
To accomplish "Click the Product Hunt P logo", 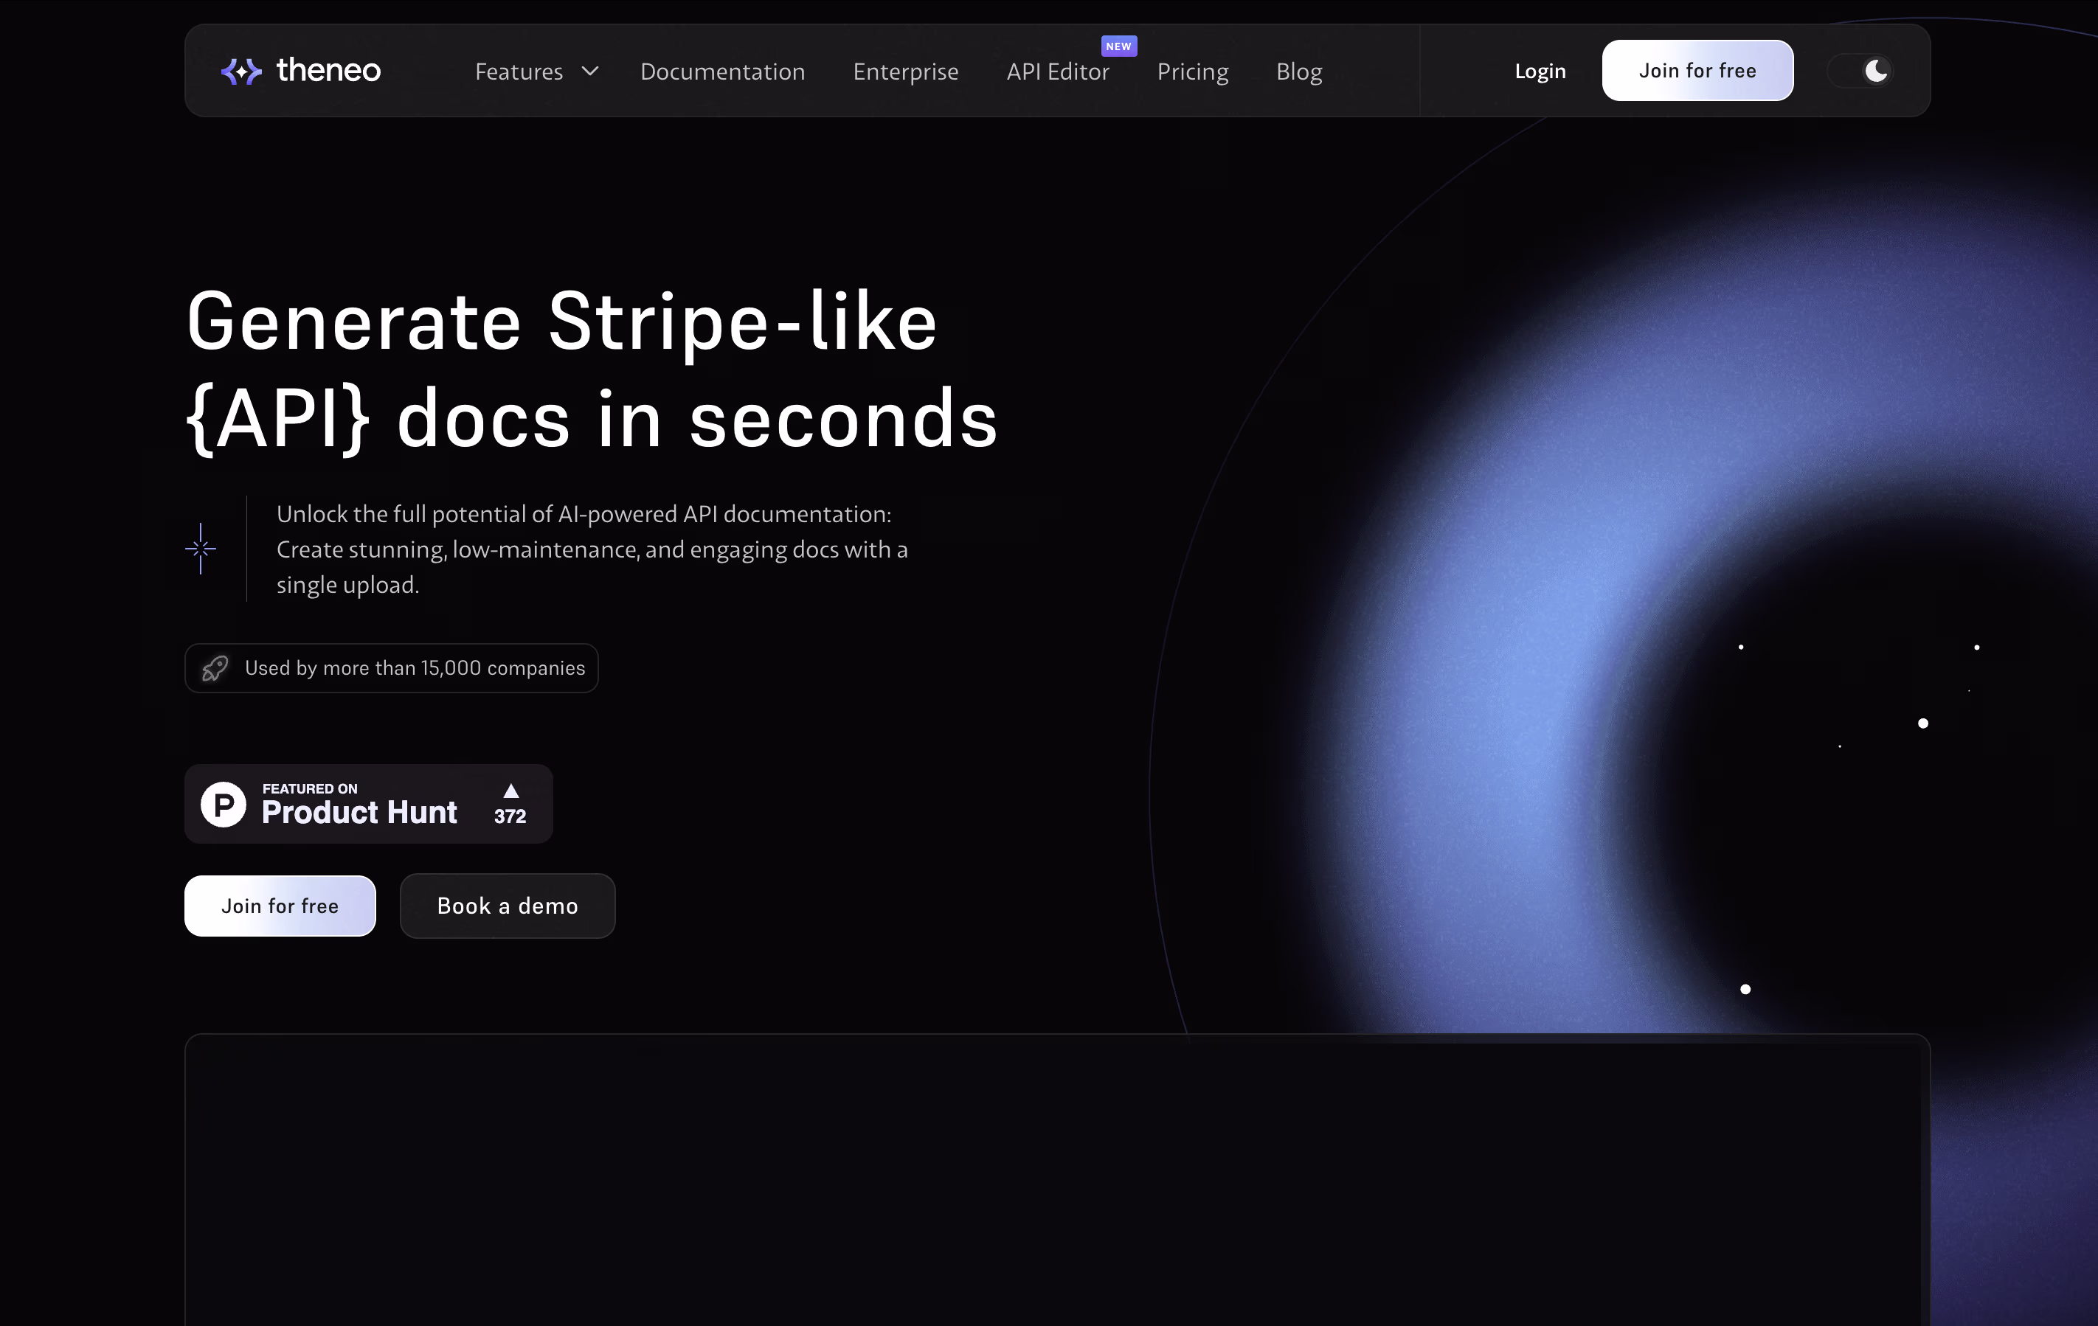I will point(224,804).
